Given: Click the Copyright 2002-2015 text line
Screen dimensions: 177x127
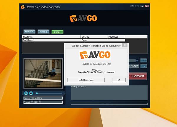Looking at the screenshot, I should pyautogui.click(x=96, y=72).
